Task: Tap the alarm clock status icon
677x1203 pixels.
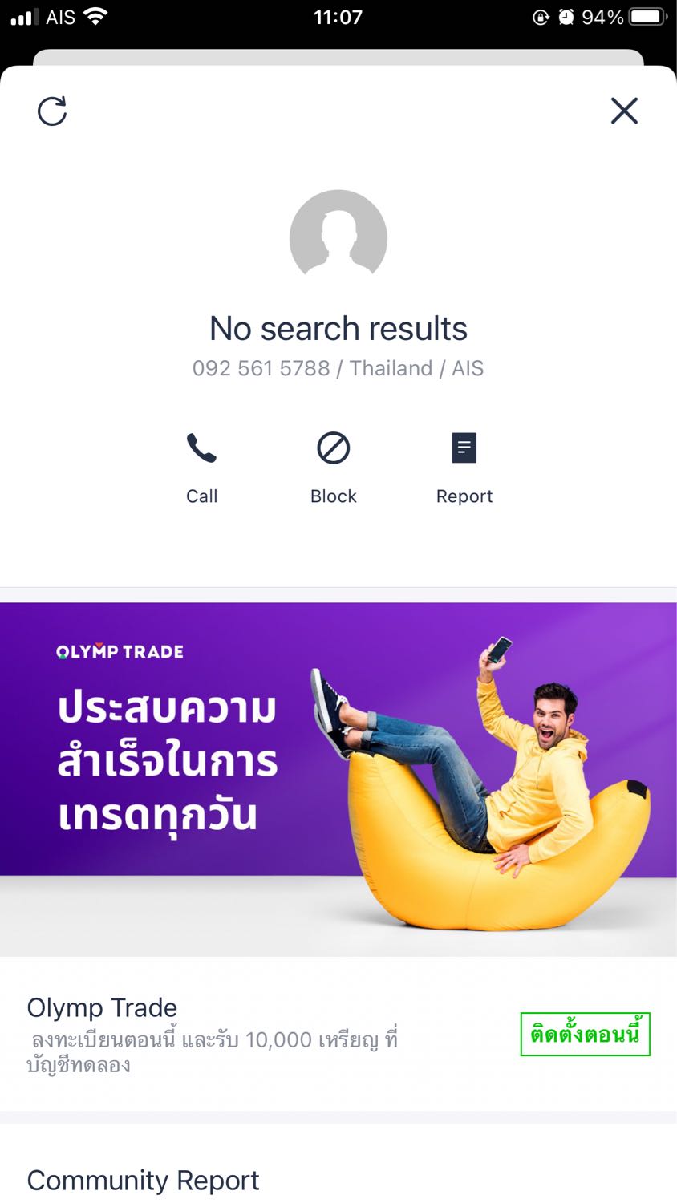Action: 566,17
